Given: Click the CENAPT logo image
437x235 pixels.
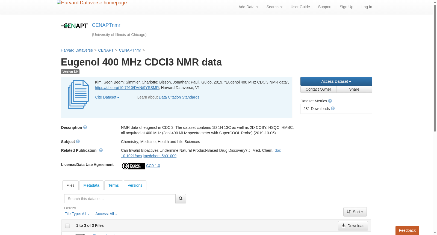Looking at the screenshot, I should point(74,26).
